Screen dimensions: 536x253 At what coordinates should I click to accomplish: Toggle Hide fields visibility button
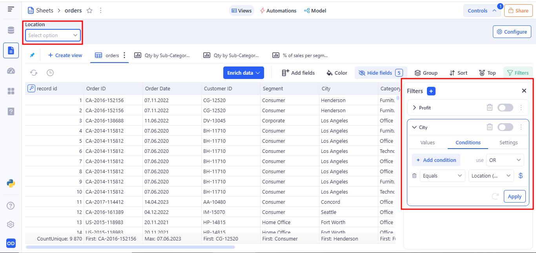380,73
